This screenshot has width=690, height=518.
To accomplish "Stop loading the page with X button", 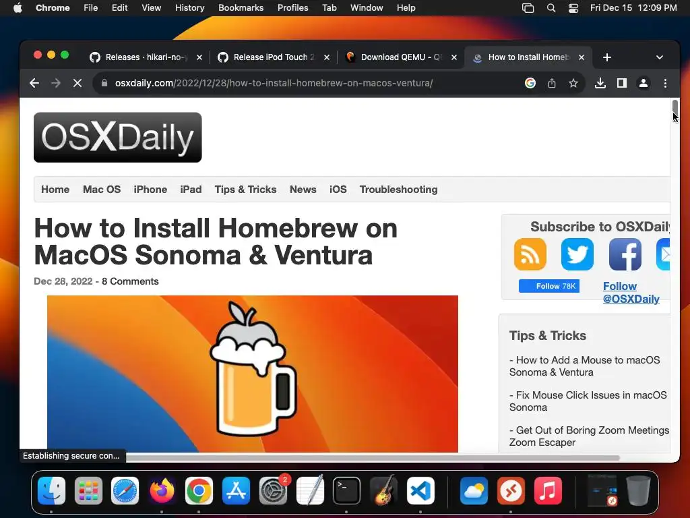I will click(77, 83).
